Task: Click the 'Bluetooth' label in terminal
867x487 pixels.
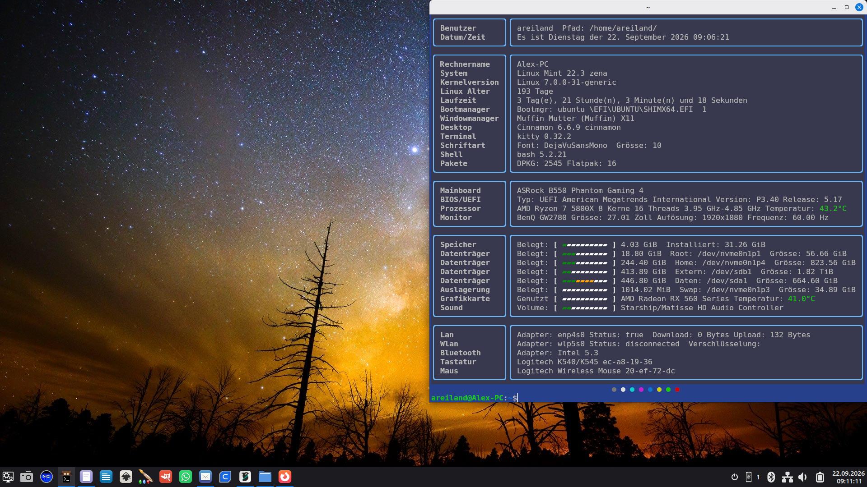Action: pyautogui.click(x=461, y=353)
